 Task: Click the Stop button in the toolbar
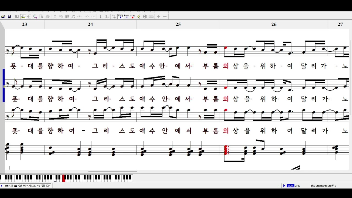point(133,16)
